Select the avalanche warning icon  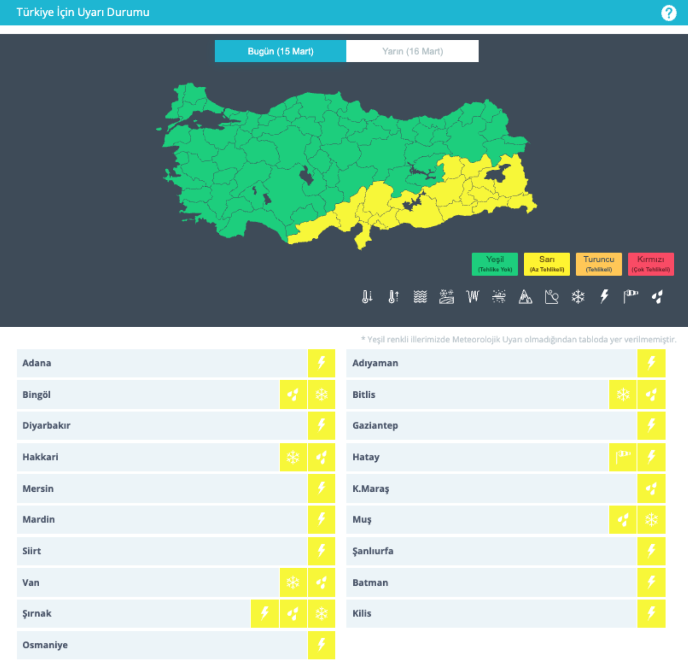(x=525, y=297)
